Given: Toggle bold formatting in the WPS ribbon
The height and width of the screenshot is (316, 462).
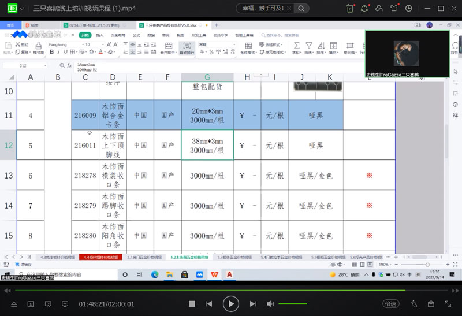Looking at the screenshot, I should coord(51,52).
